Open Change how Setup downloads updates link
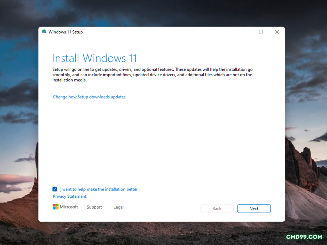The image size is (327, 245). point(89,97)
